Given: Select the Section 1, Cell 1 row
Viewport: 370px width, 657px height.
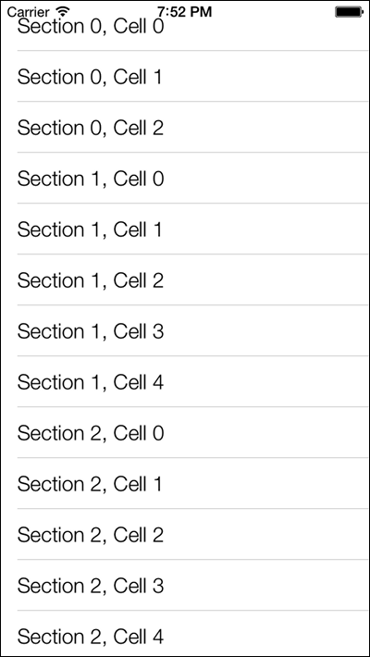Looking at the screenshot, I should [185, 229].
